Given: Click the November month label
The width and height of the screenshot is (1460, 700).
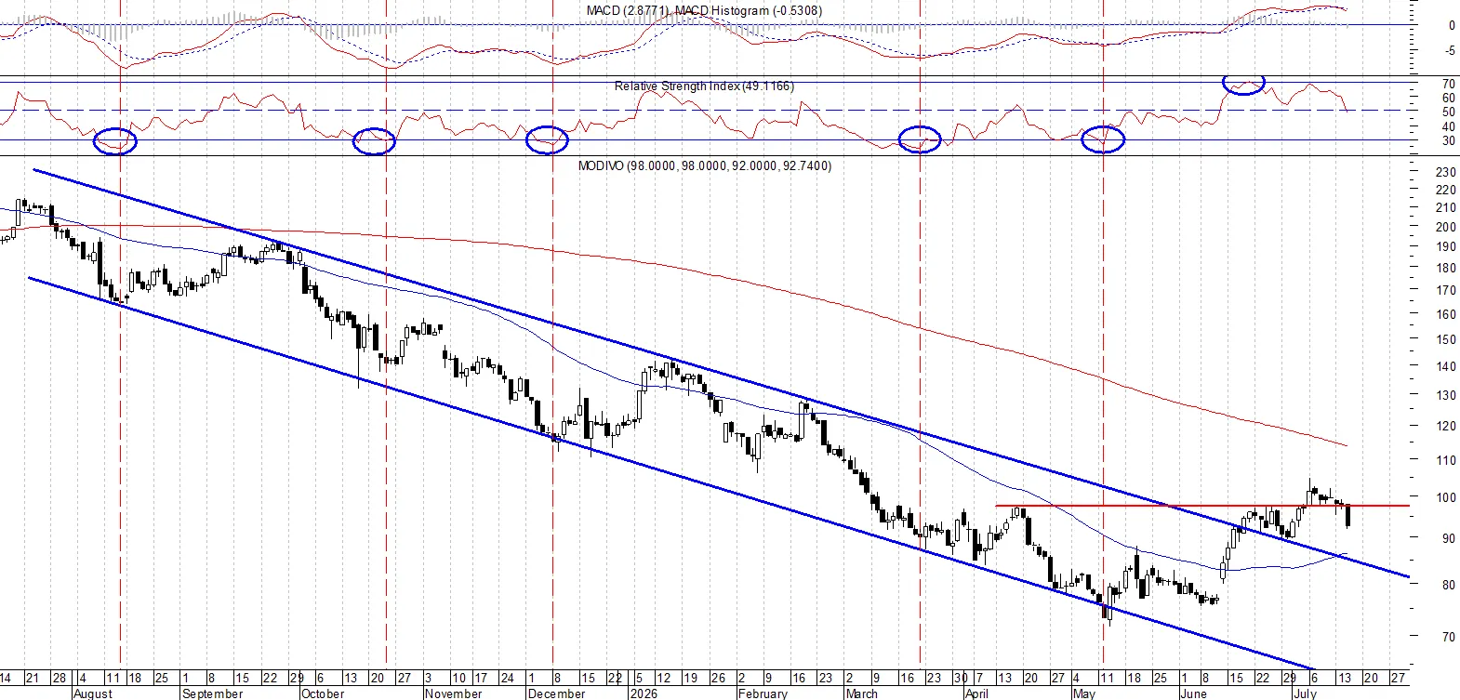Looking at the screenshot, I should (454, 693).
